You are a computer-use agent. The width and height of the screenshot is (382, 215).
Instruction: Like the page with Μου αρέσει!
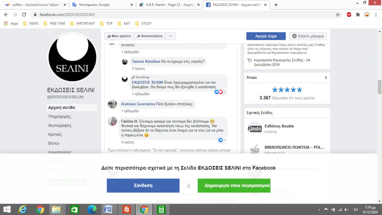(x=119, y=36)
